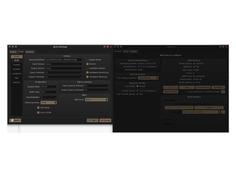Switch to the Engine tab

[x=13, y=52]
